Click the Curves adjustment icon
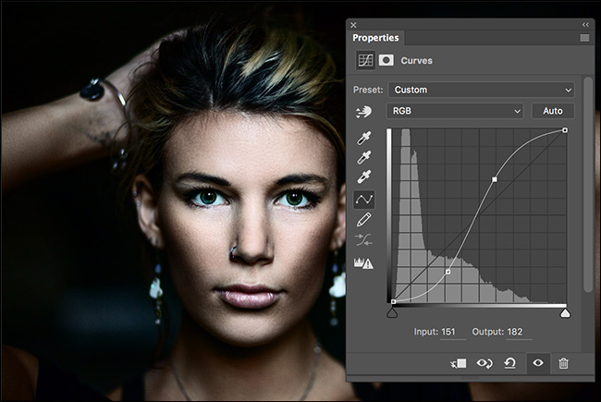The width and height of the screenshot is (601, 402). coord(365,61)
